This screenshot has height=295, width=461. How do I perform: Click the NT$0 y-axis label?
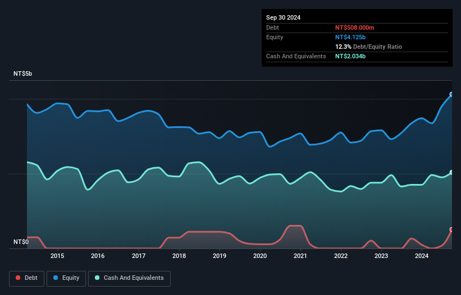pyautogui.click(x=21, y=242)
